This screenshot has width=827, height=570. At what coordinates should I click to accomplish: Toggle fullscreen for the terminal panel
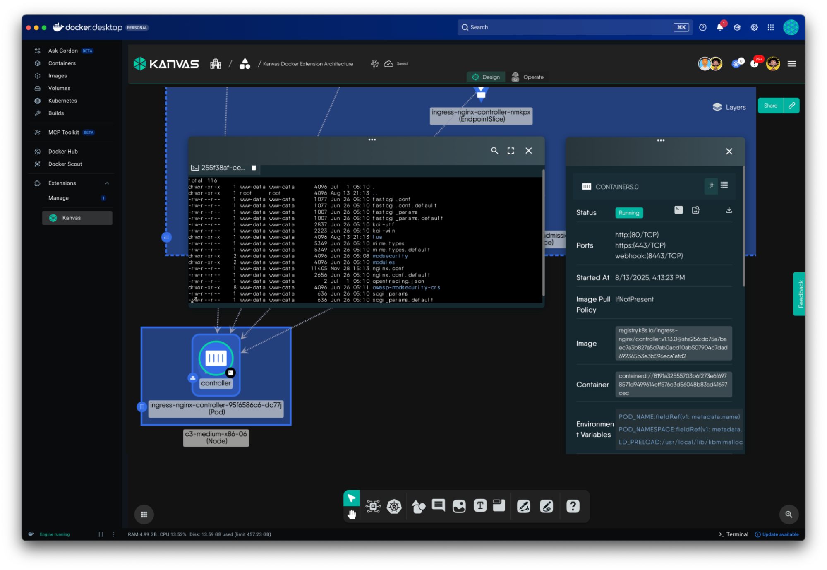point(511,151)
